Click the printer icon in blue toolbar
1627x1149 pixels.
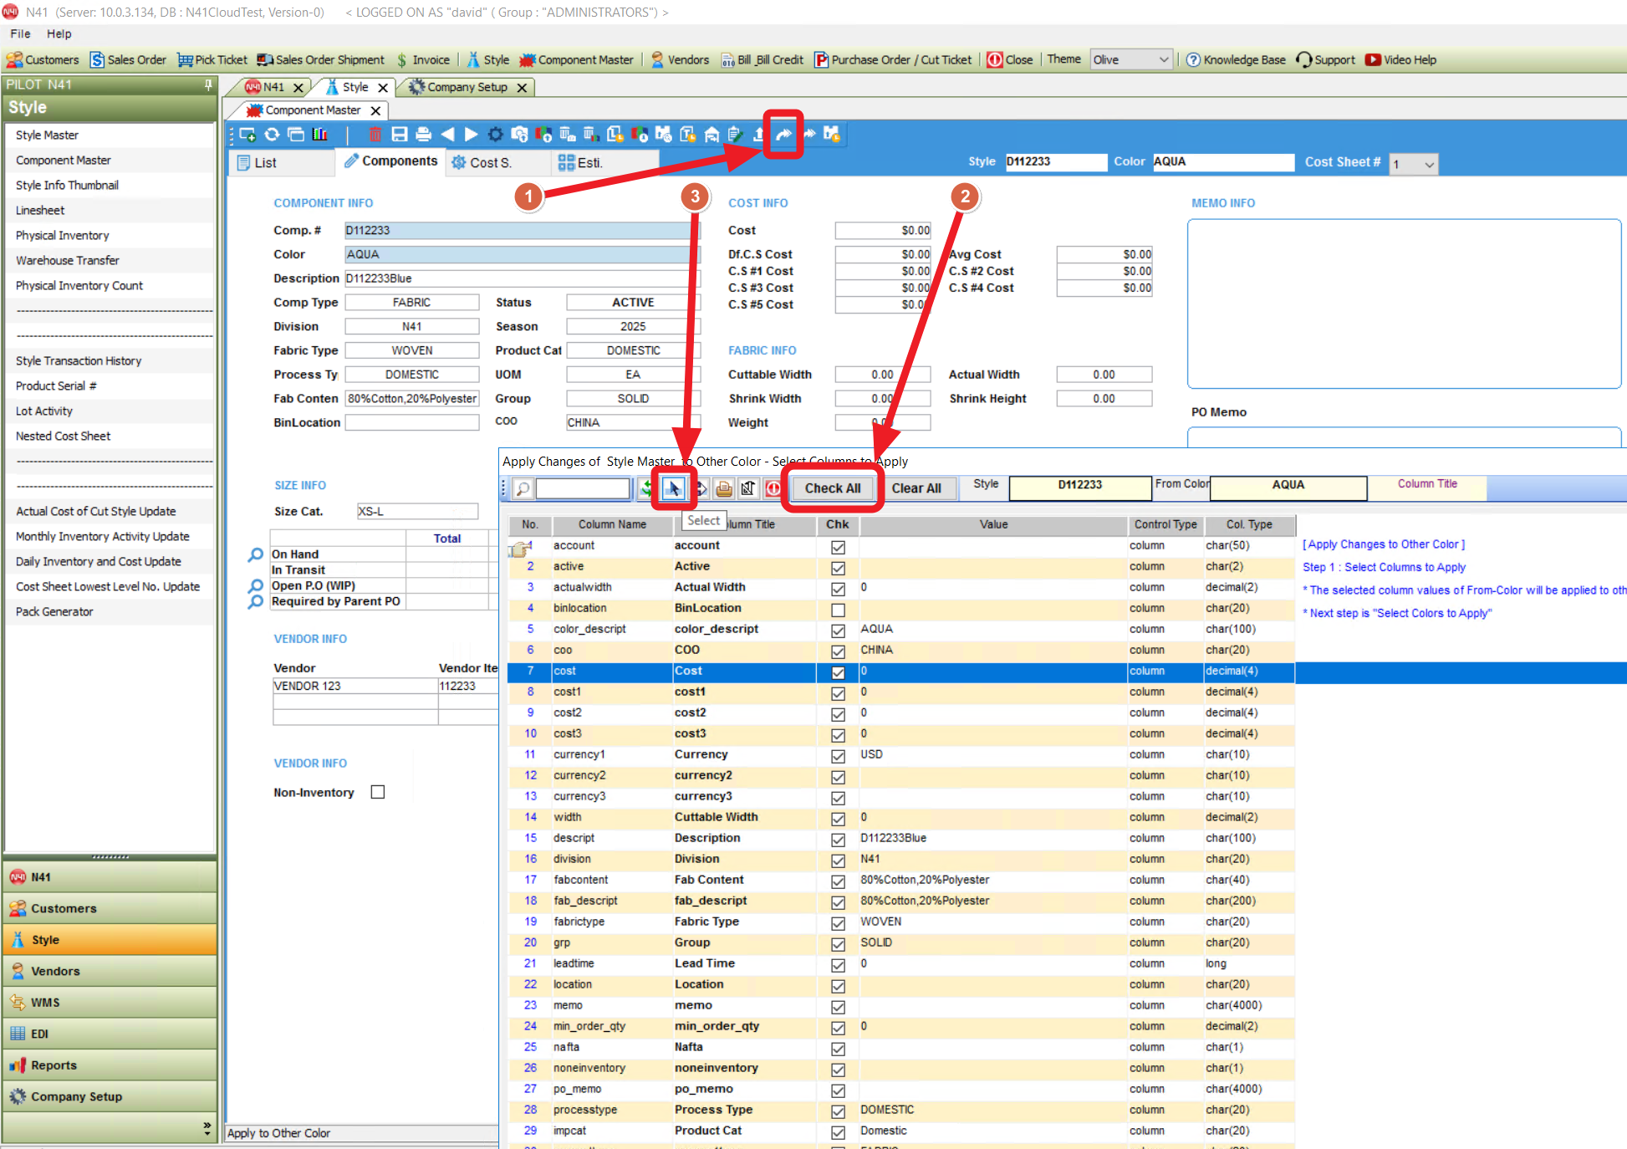tap(423, 135)
